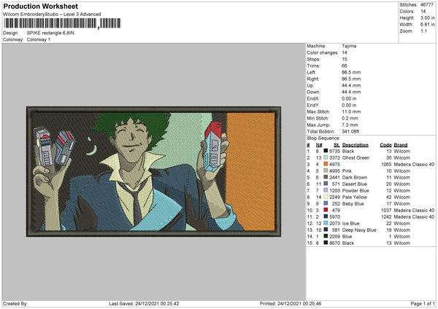Click the Pink thread color swatch
Image resolution: width=438 pixels, height=309 pixels.
326,171
